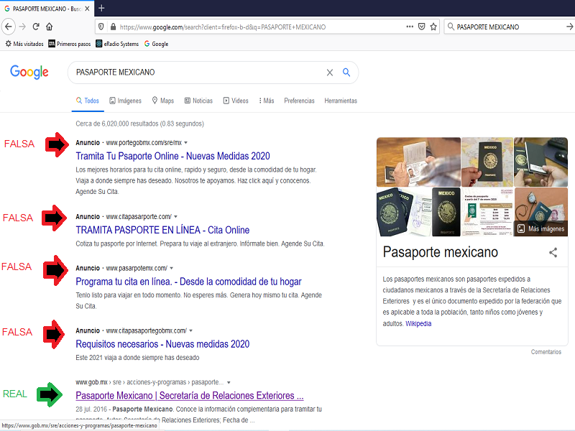The height and width of the screenshot is (431, 575).
Task: Go back to the previous page
Action: tap(9, 27)
